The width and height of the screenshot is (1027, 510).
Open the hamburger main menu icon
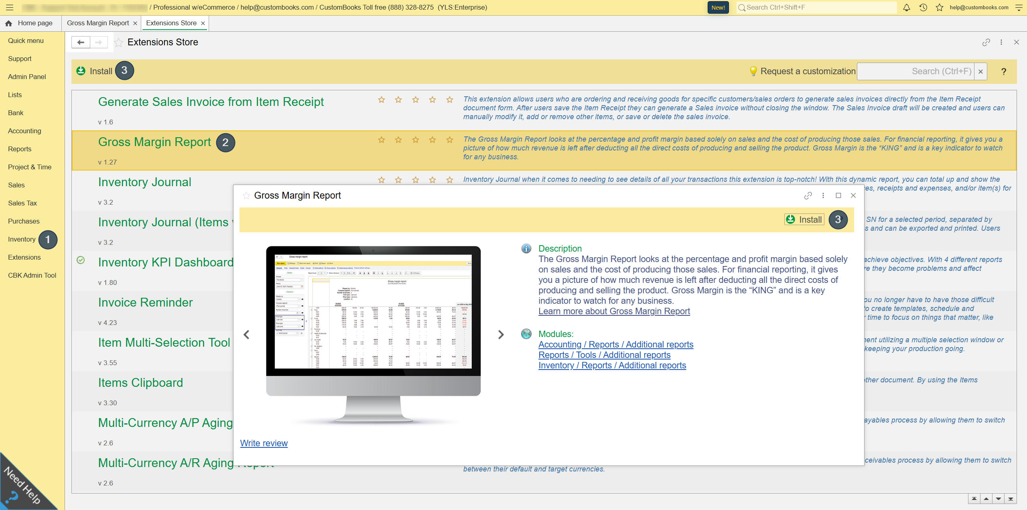click(x=10, y=7)
